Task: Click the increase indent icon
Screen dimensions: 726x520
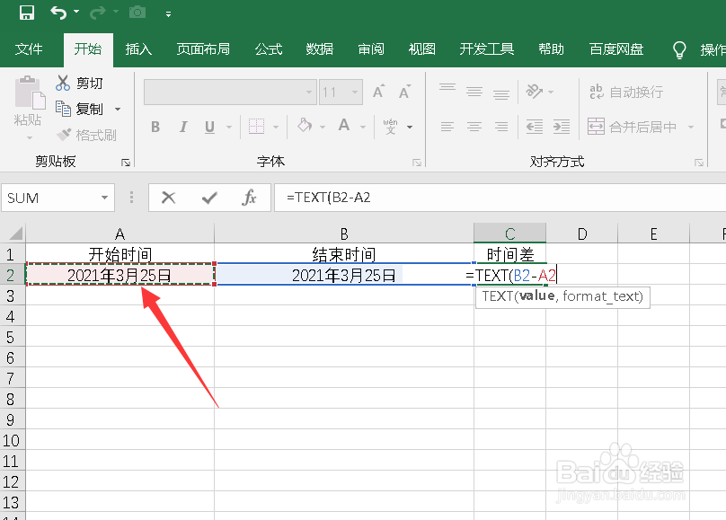Action: tap(562, 127)
